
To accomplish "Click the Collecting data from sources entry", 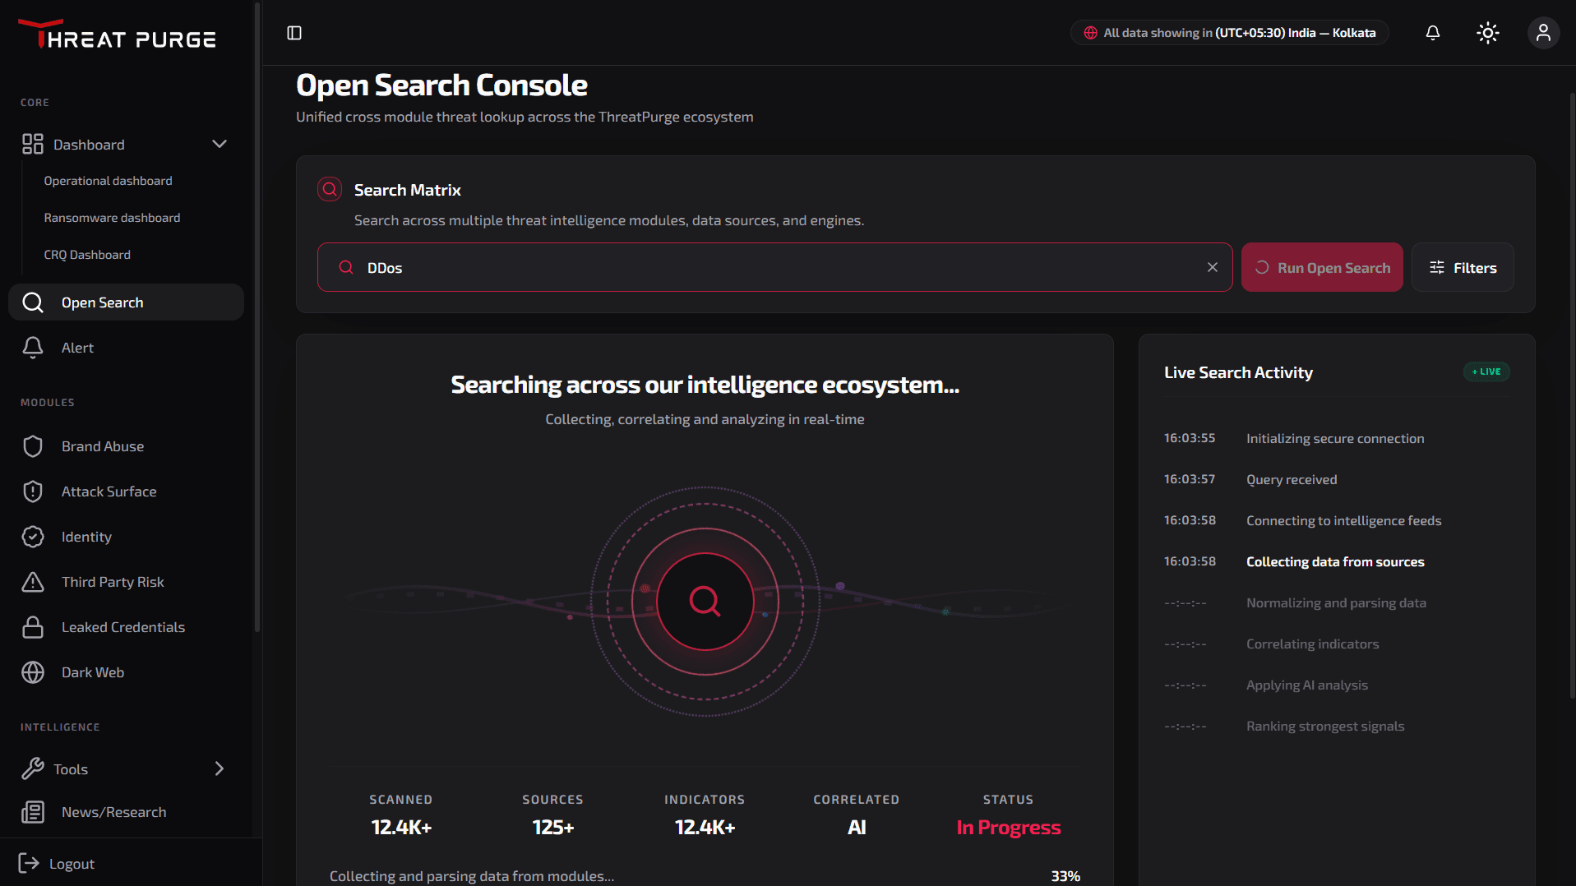I will 1335,561.
